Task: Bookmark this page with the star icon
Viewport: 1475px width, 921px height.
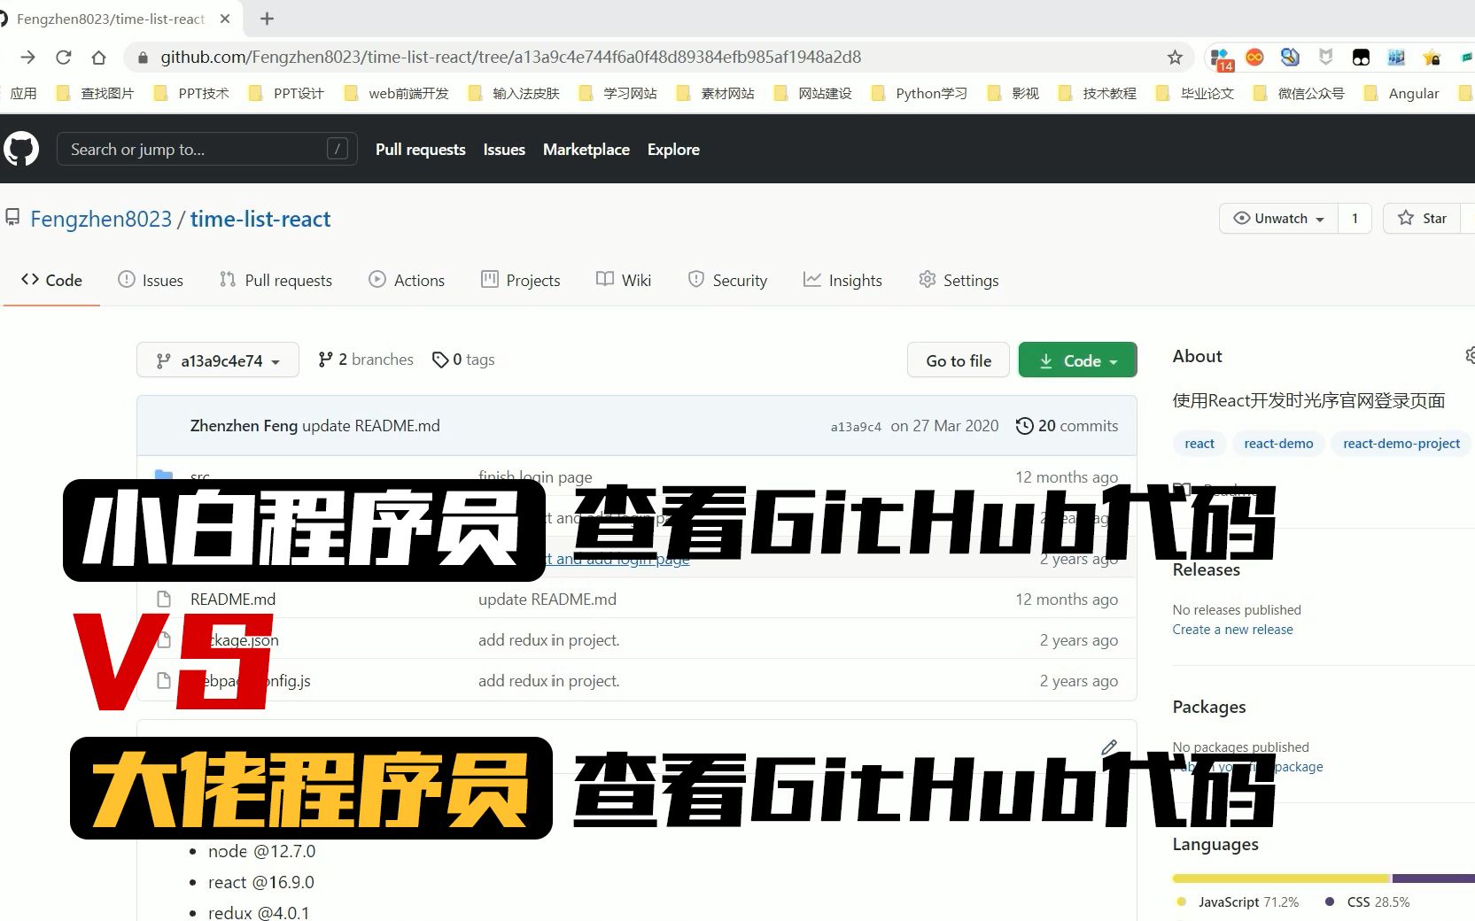Action: coord(1175,58)
